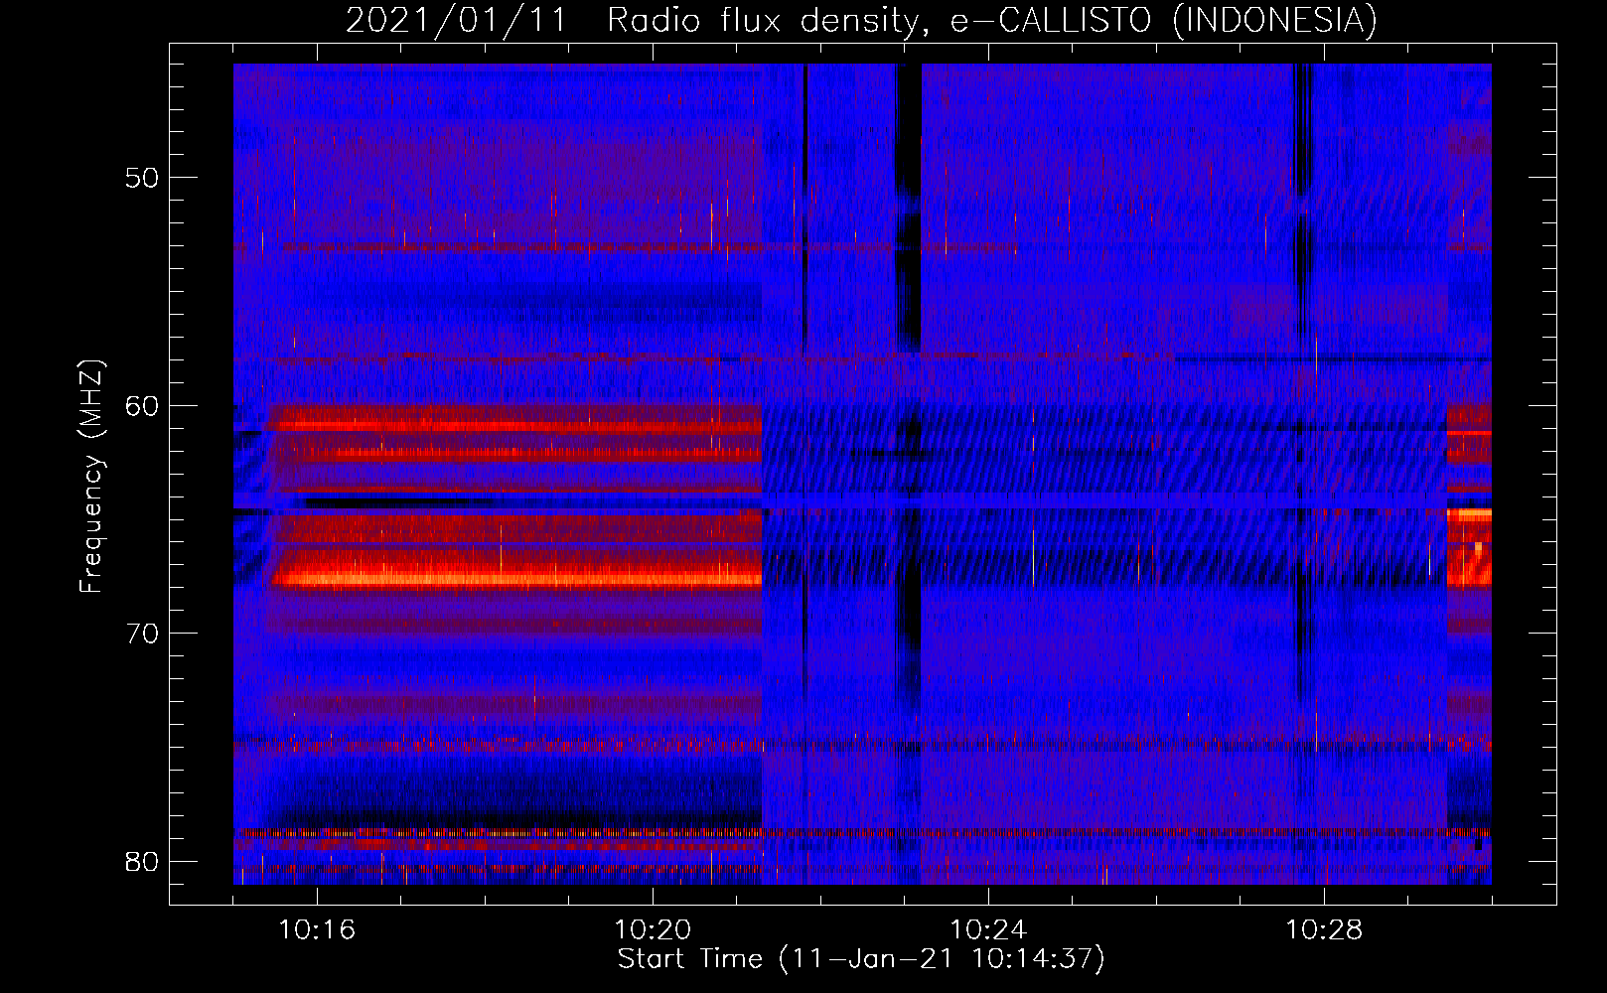This screenshot has height=993, width=1607.
Task: Click the 10:20 time tick label
Action: click(653, 929)
